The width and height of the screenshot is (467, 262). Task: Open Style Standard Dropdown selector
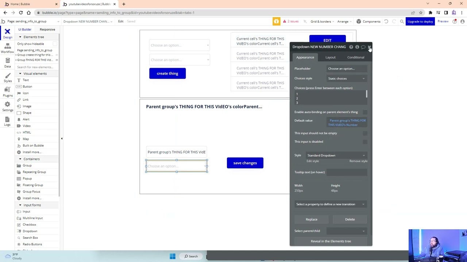(336, 155)
